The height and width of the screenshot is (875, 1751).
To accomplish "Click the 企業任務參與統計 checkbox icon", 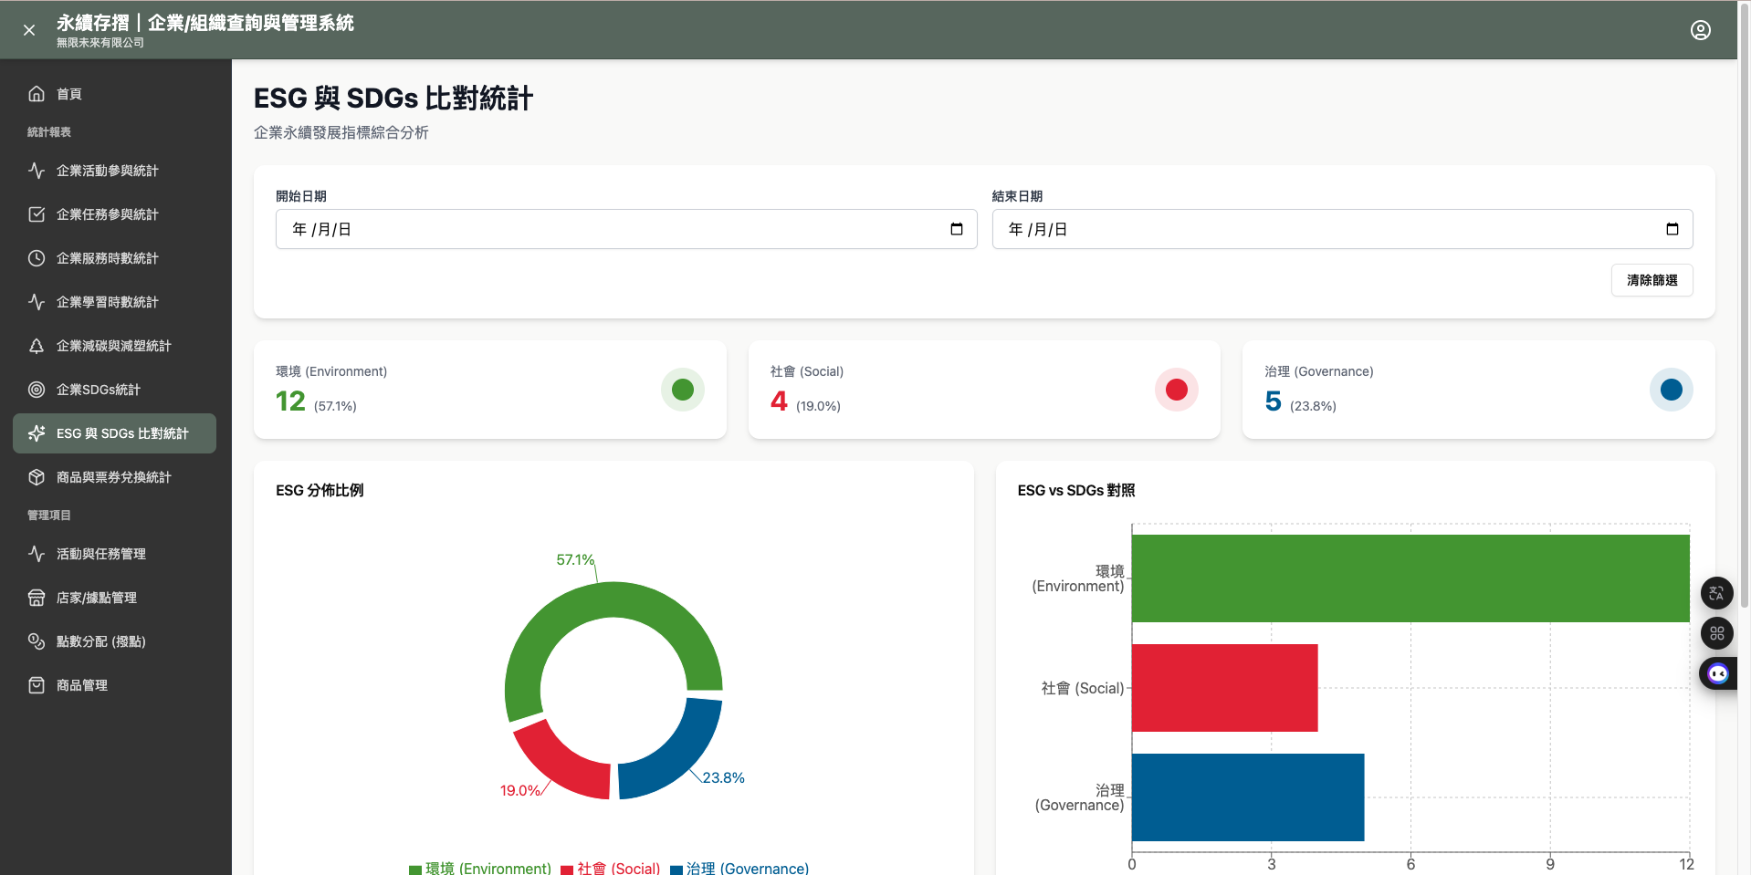I will point(37,214).
